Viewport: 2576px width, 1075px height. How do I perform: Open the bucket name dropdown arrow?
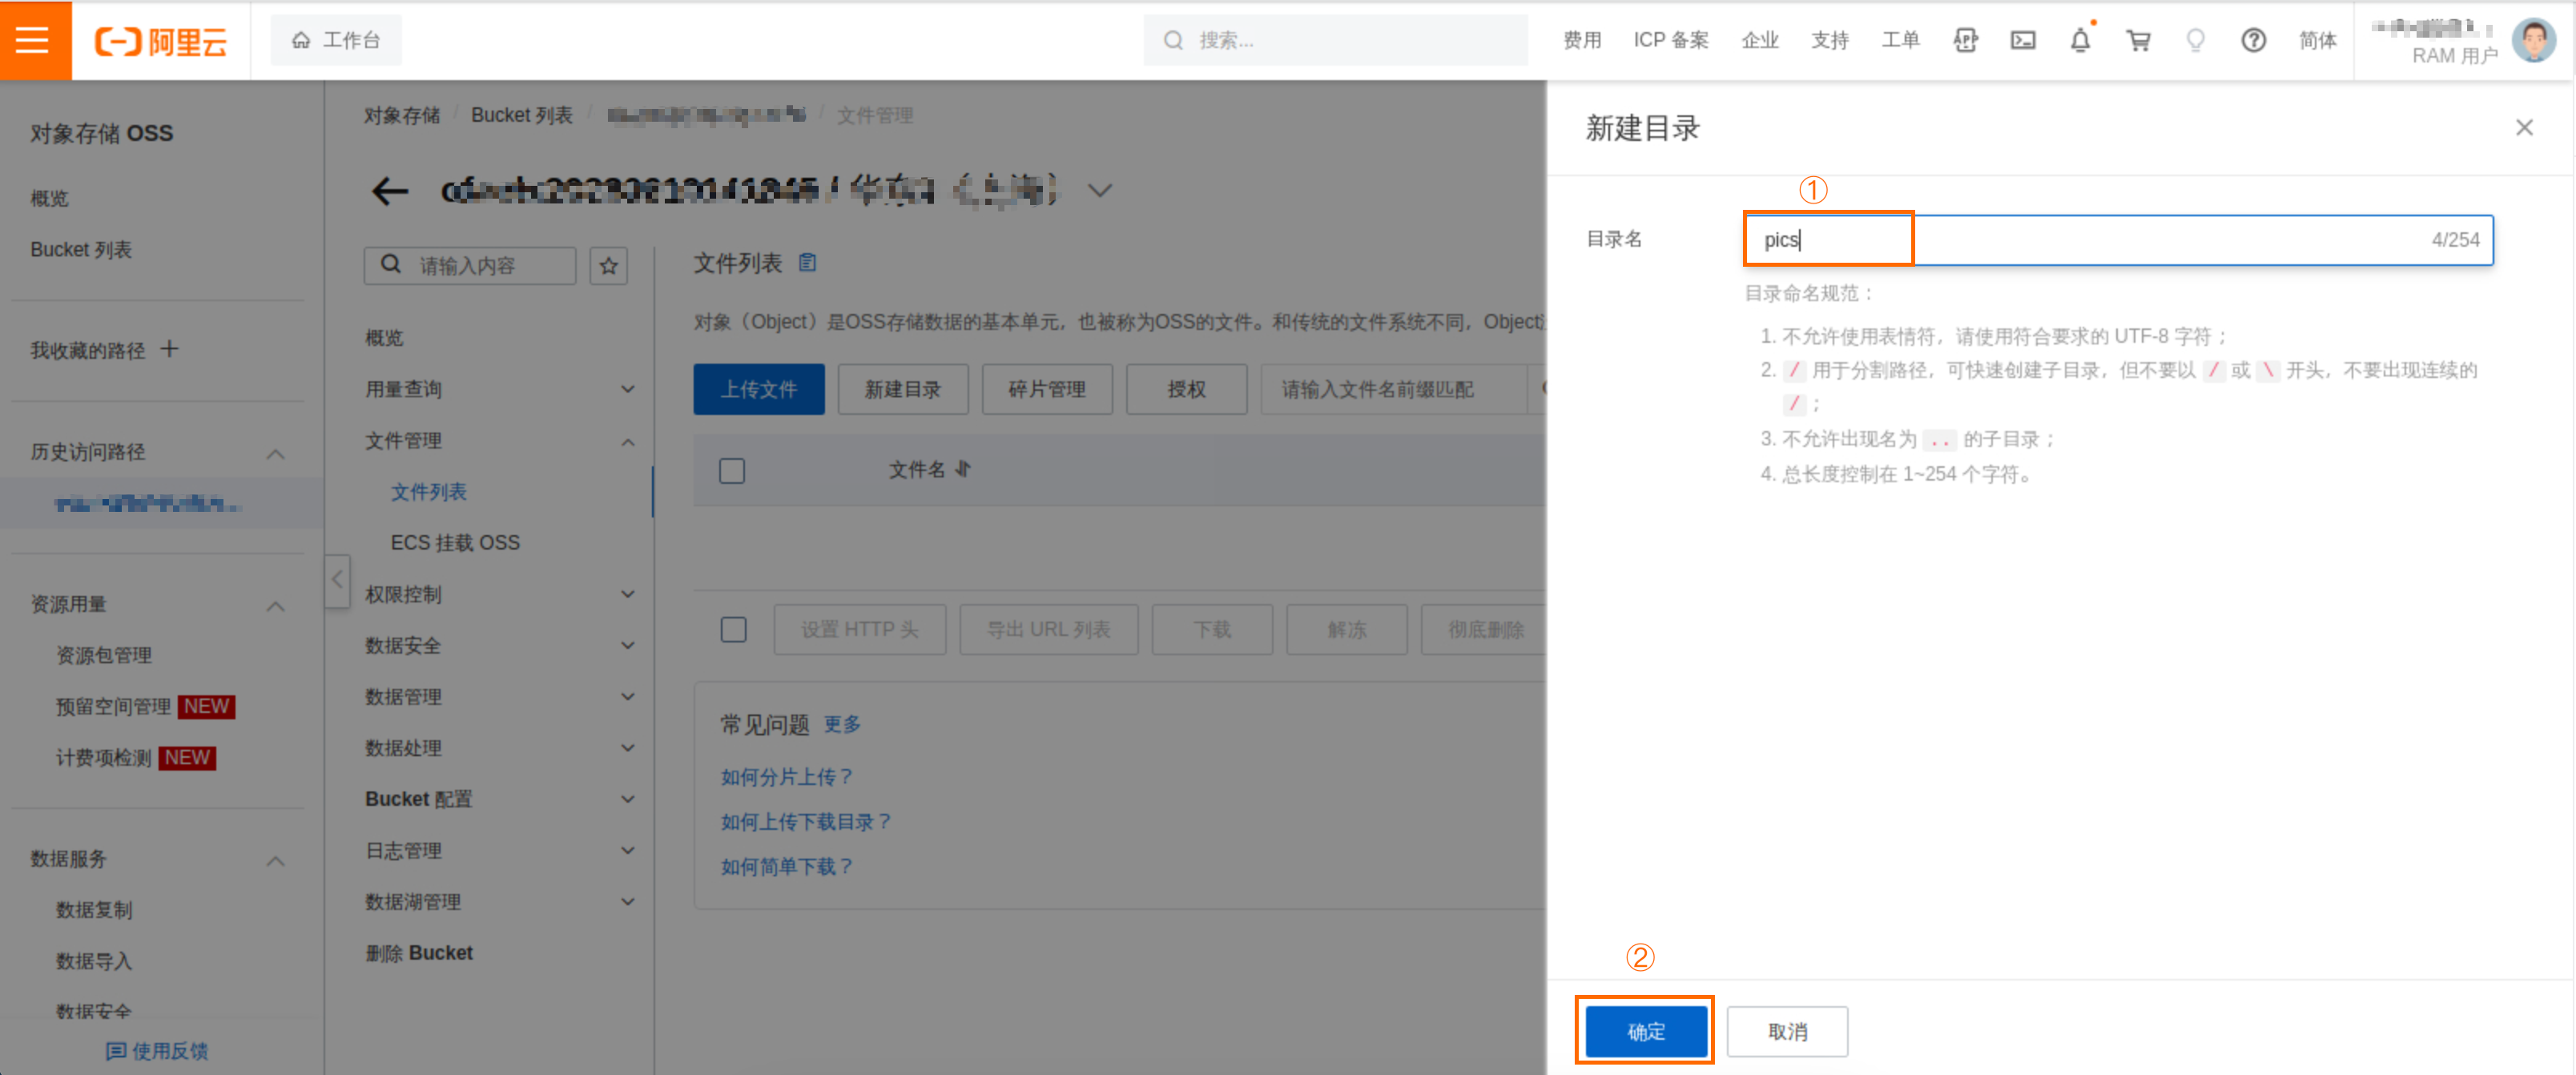[1099, 190]
